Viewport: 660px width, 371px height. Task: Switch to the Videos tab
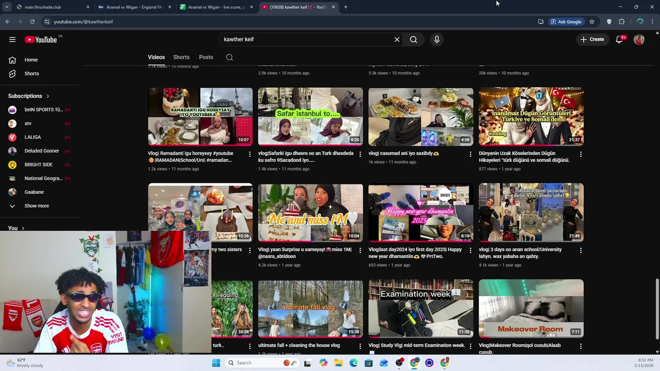click(156, 57)
